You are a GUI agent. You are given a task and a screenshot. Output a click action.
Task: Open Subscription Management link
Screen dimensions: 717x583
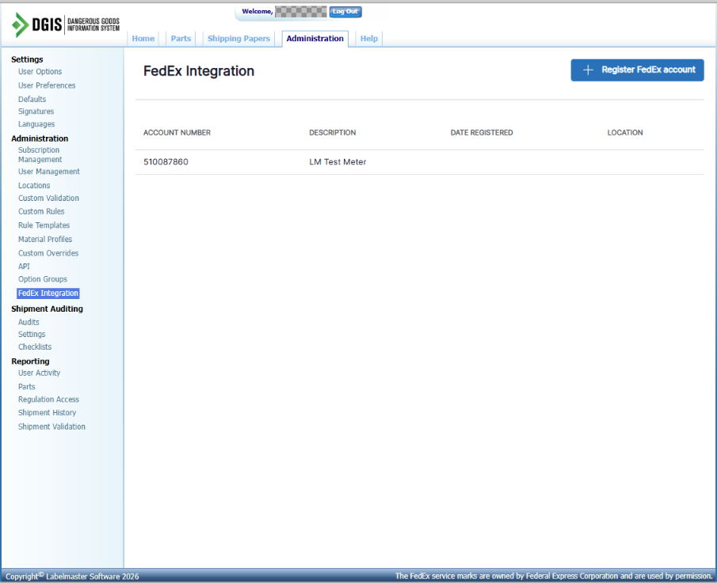point(39,155)
